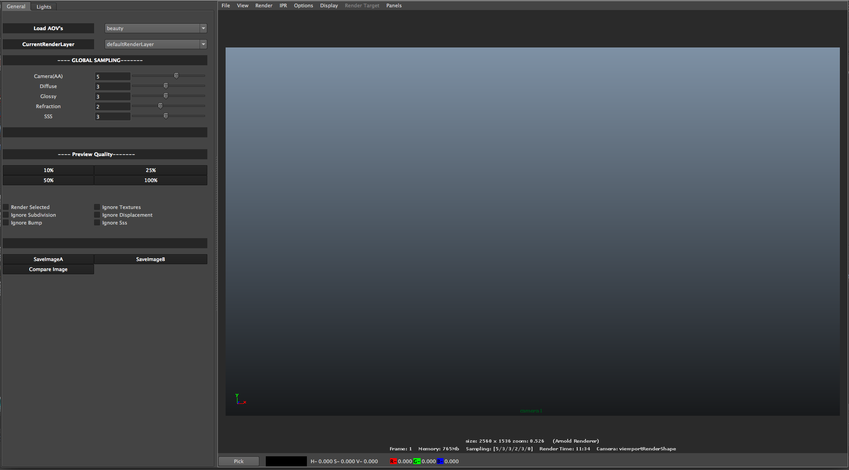The image size is (849, 470).
Task: Open the Display menu
Action: (x=329, y=5)
